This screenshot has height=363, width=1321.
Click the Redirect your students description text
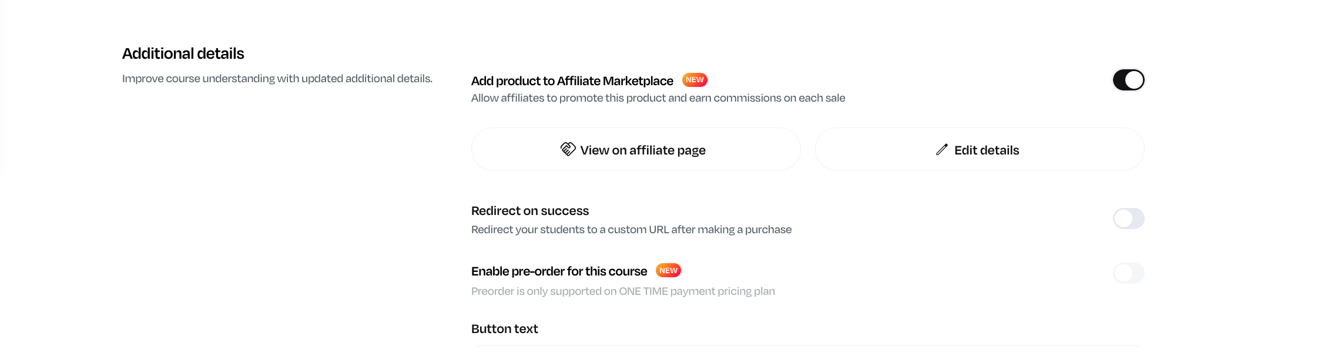coord(631,230)
